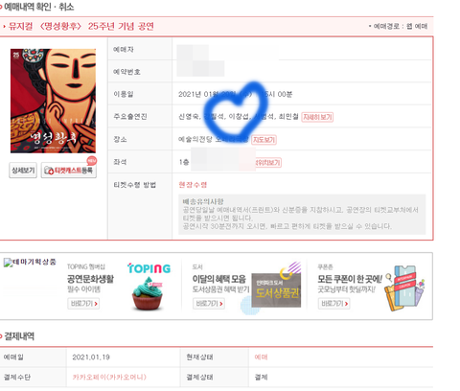Click the TOPING logo in the banner

point(149,268)
